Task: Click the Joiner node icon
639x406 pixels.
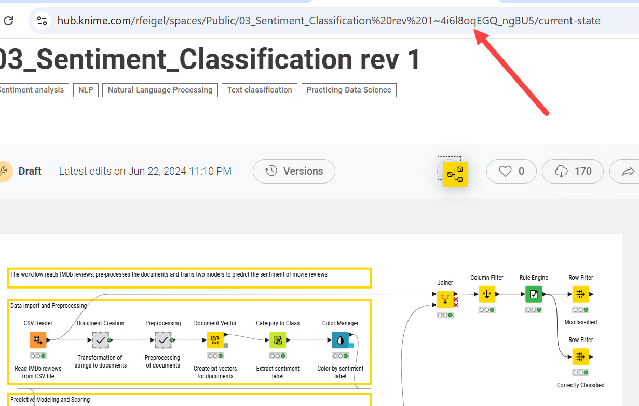Action: (445, 299)
